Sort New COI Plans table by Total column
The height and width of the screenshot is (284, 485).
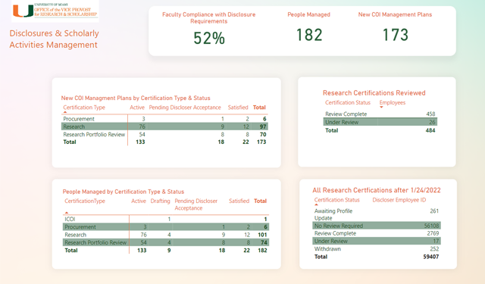click(259, 108)
